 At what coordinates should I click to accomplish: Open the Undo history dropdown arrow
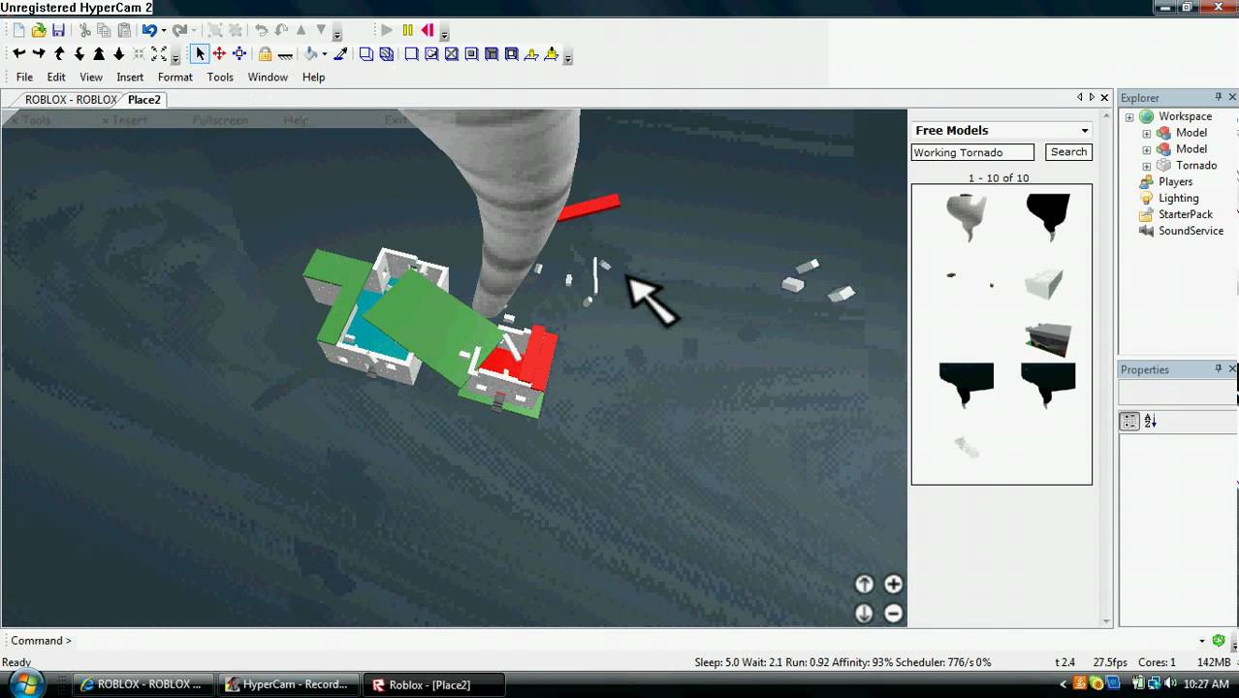pyautogui.click(x=163, y=30)
